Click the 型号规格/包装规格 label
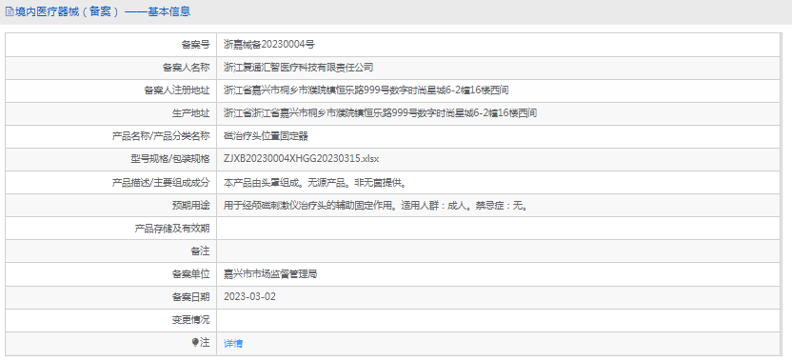Viewport: 792px width, 361px height. click(x=169, y=159)
